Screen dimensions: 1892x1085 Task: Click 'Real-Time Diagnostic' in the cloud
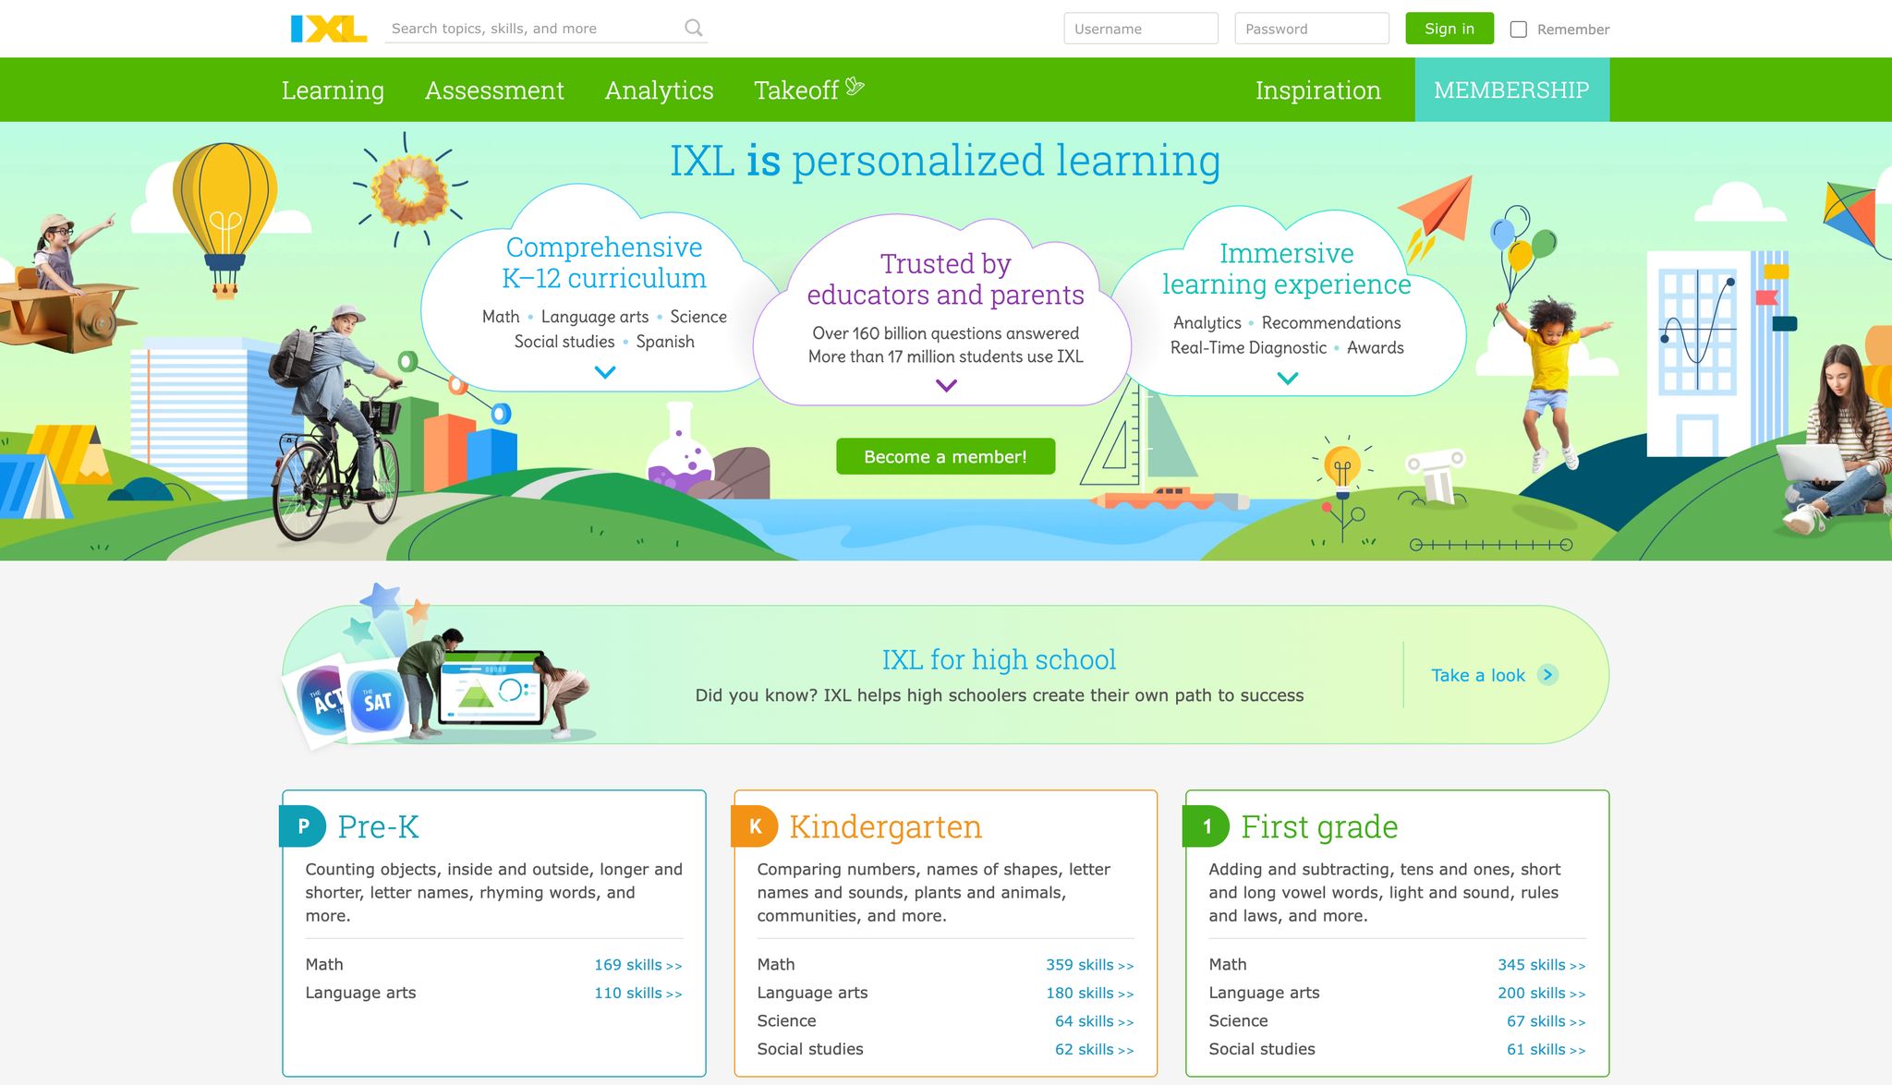[1248, 348]
